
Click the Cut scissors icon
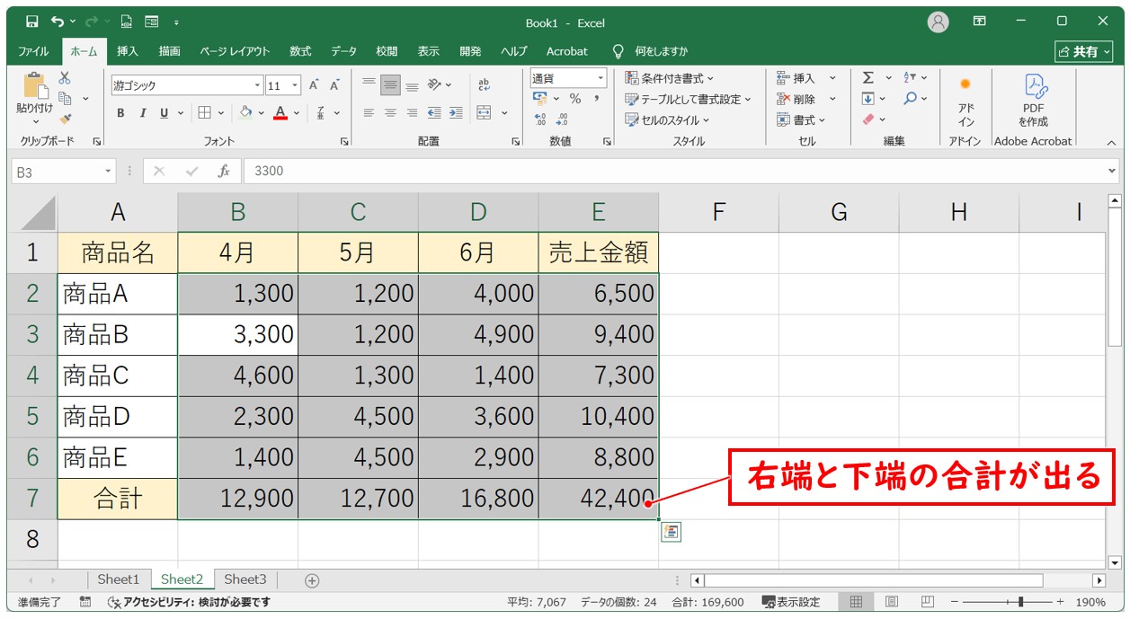click(65, 78)
